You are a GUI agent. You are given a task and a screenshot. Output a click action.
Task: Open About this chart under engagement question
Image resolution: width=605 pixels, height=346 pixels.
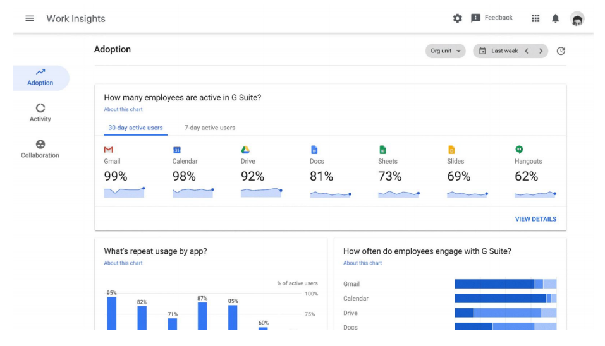[362, 263]
